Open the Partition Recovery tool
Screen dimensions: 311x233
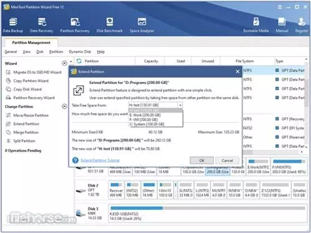pyautogui.click(x=75, y=25)
